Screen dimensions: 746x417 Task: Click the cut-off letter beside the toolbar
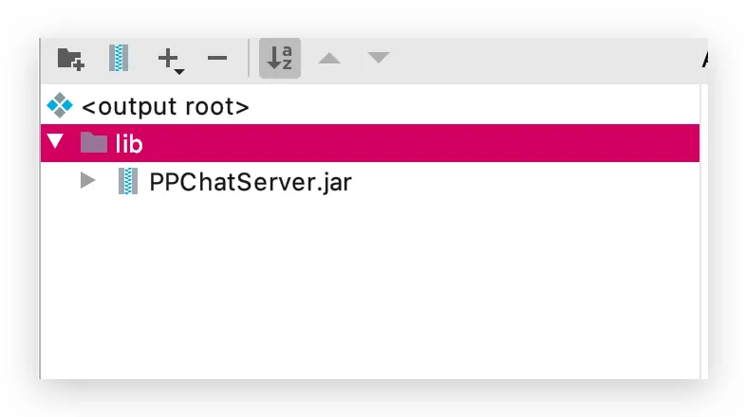(704, 60)
